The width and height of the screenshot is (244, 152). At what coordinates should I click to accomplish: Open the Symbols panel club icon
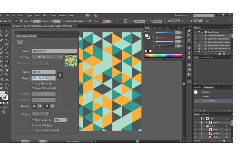point(189,57)
